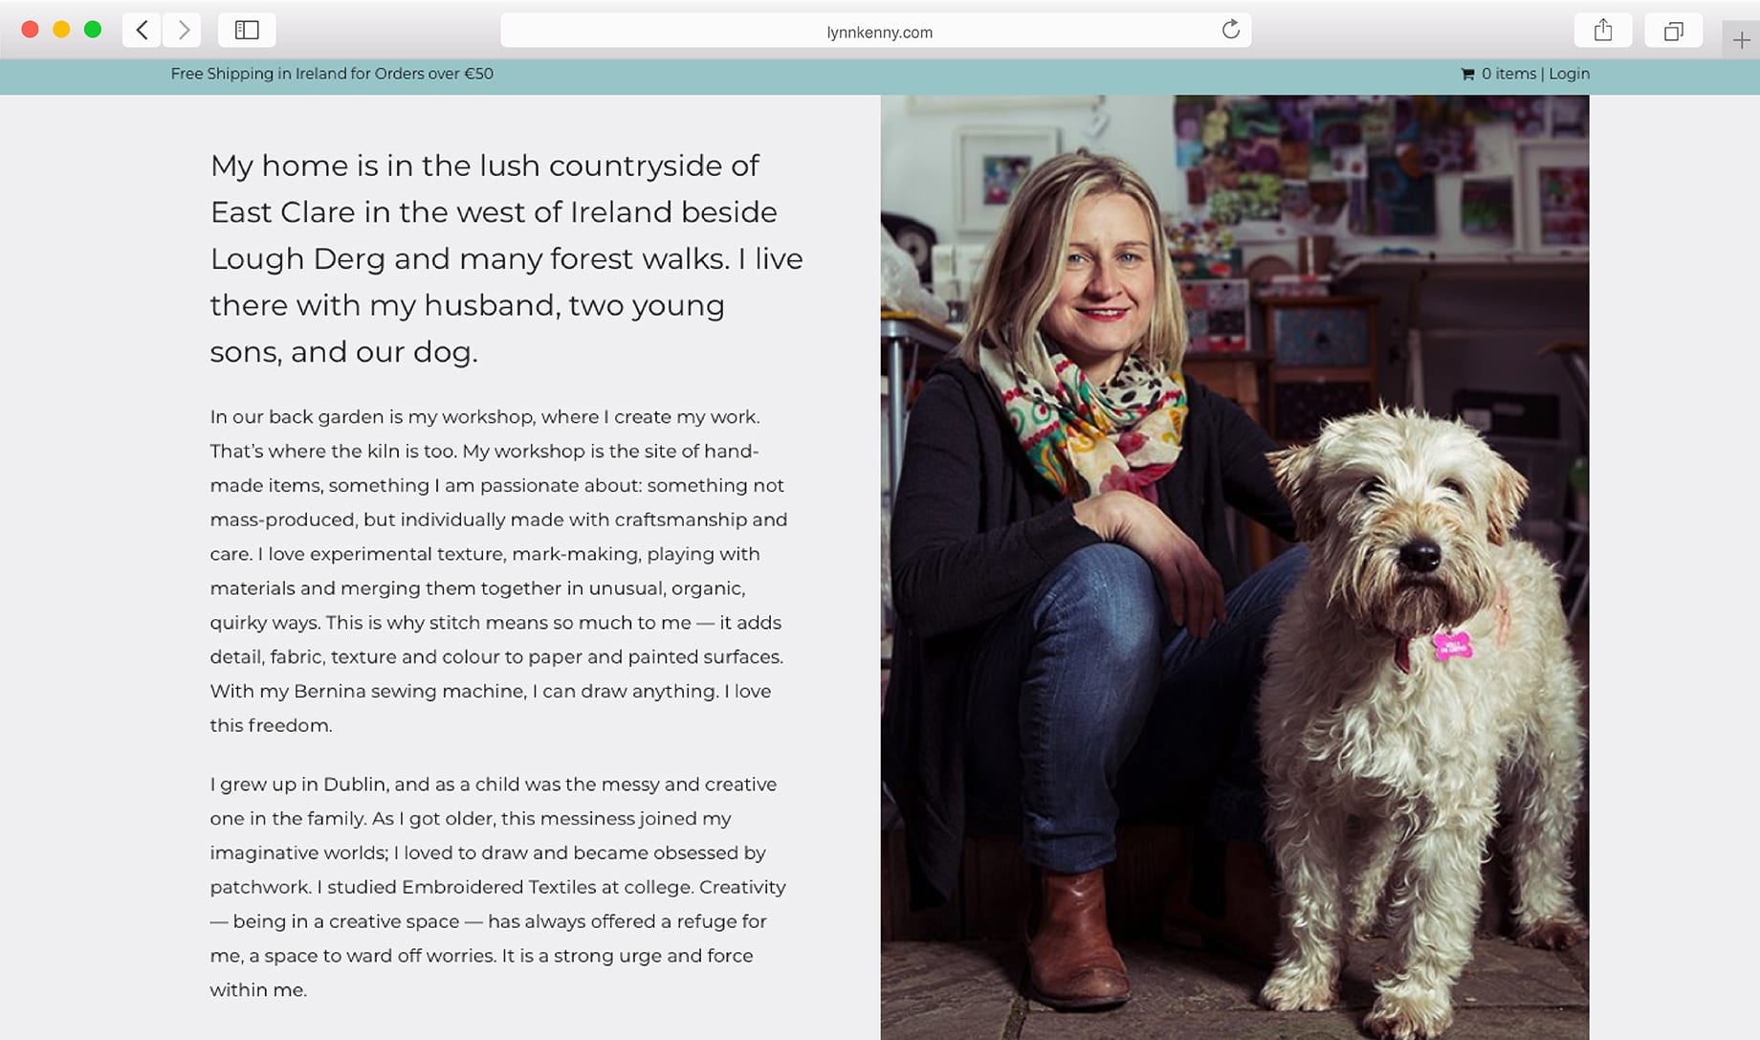This screenshot has width=1760, height=1040.
Task: View the 0 items cart link
Action: pyautogui.click(x=1508, y=74)
